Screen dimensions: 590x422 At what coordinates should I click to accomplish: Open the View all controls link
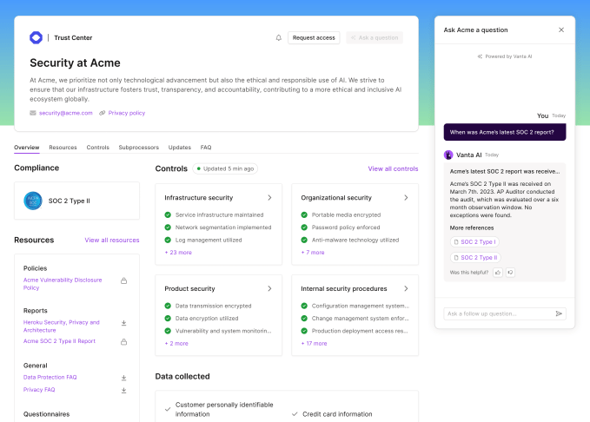[393, 168]
